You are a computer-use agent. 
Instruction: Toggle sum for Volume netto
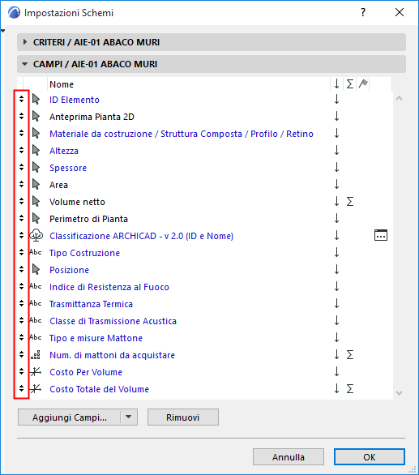click(x=350, y=202)
